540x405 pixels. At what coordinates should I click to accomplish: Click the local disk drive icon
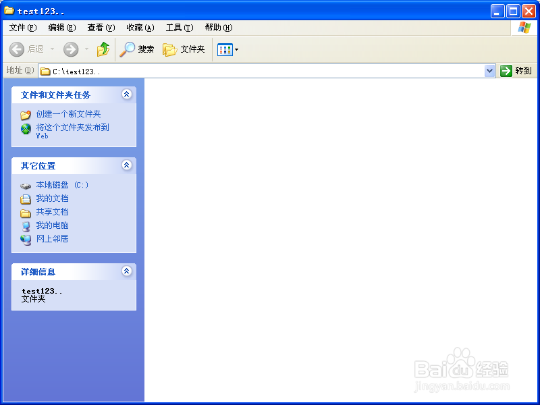pyautogui.click(x=26, y=186)
